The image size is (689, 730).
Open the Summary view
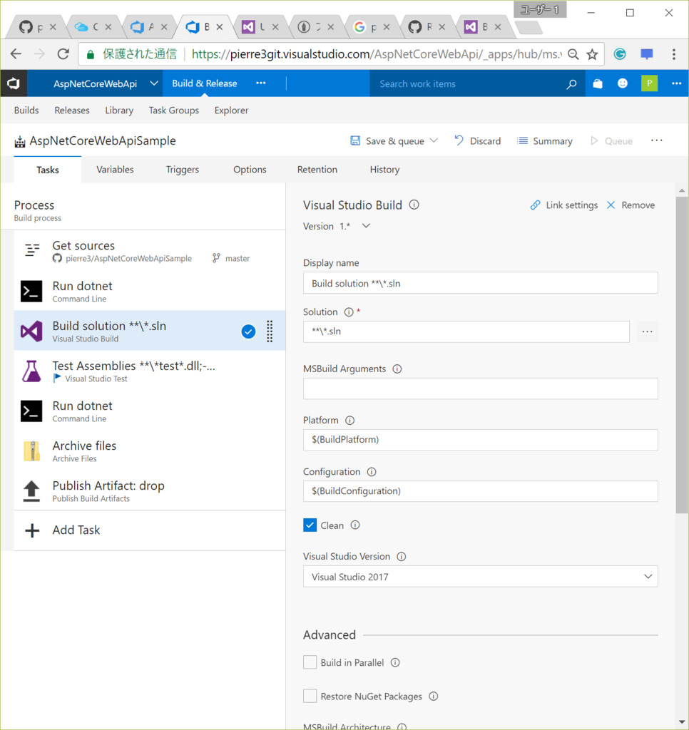click(545, 140)
